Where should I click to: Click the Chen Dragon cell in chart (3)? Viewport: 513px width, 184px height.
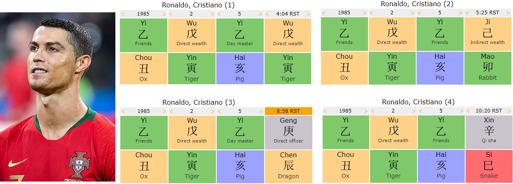pyautogui.click(x=288, y=166)
